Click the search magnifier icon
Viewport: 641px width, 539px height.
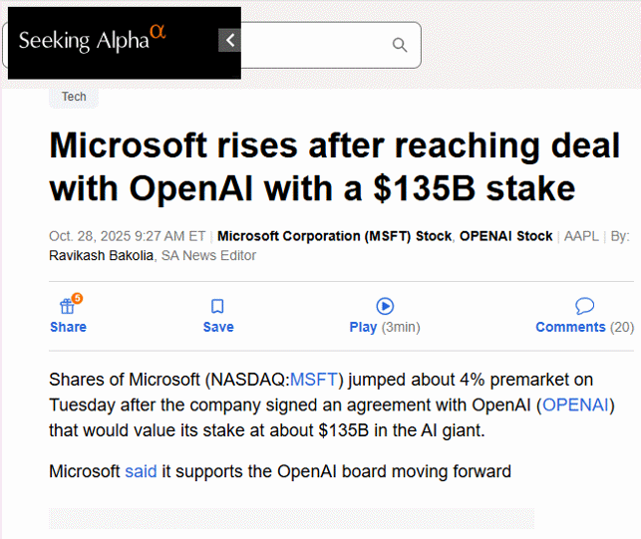(x=400, y=45)
